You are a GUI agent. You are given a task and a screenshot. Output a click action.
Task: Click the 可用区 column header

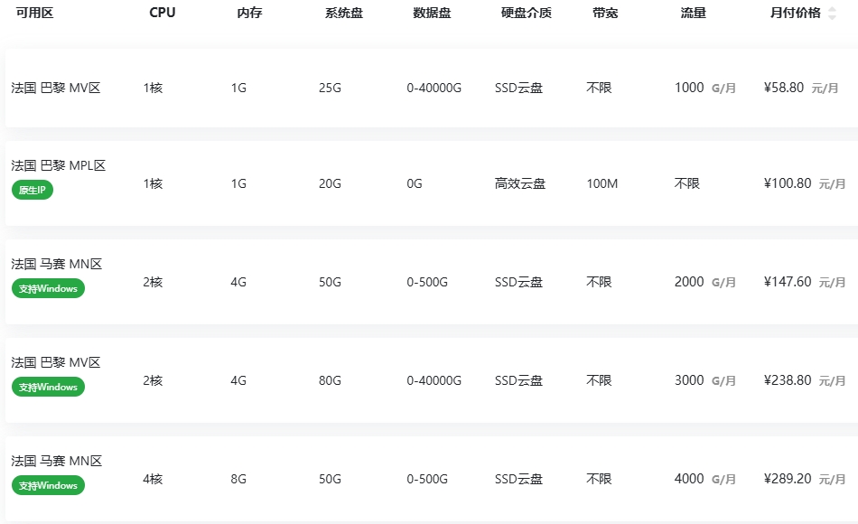[x=34, y=13]
